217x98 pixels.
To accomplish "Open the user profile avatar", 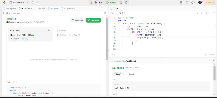I will [200, 2].
